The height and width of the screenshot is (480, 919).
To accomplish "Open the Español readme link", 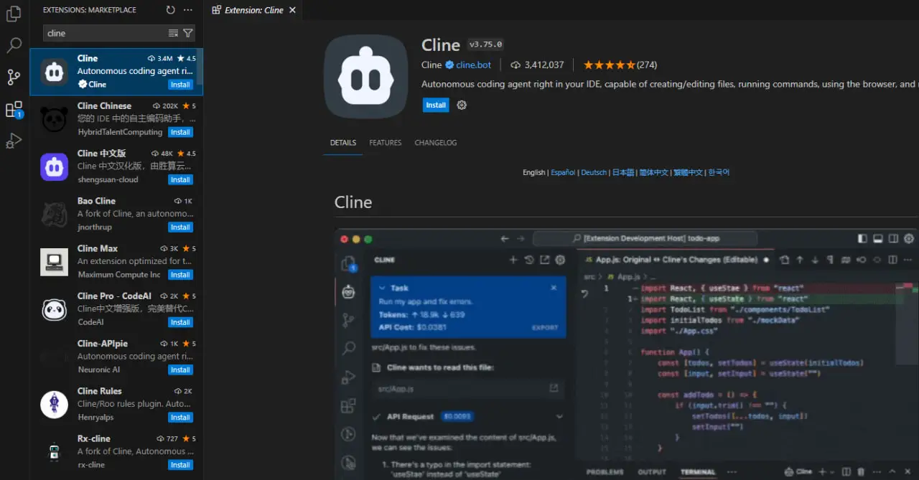I will tap(563, 172).
